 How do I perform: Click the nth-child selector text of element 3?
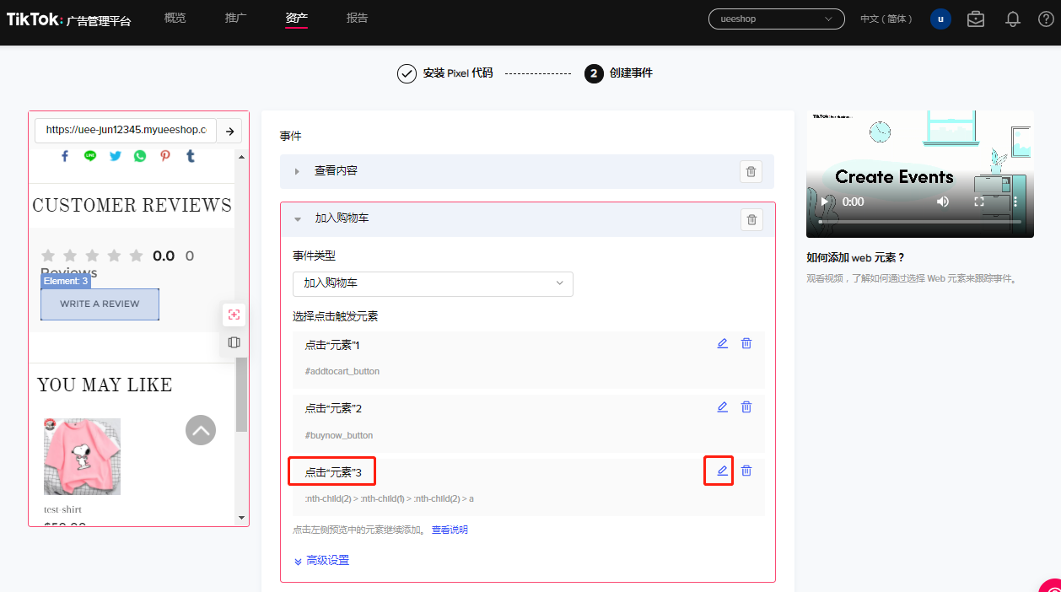pyautogui.click(x=389, y=498)
